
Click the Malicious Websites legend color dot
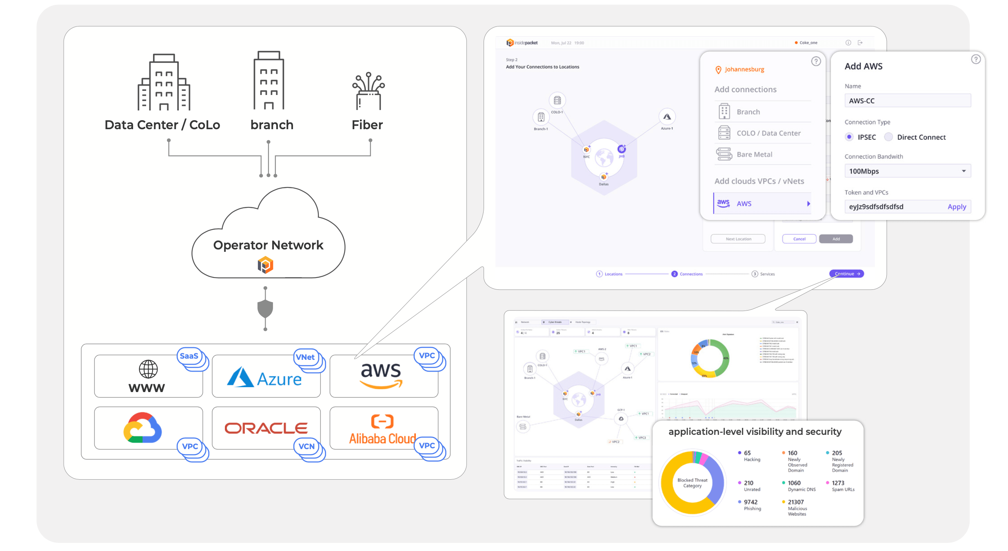(x=784, y=502)
